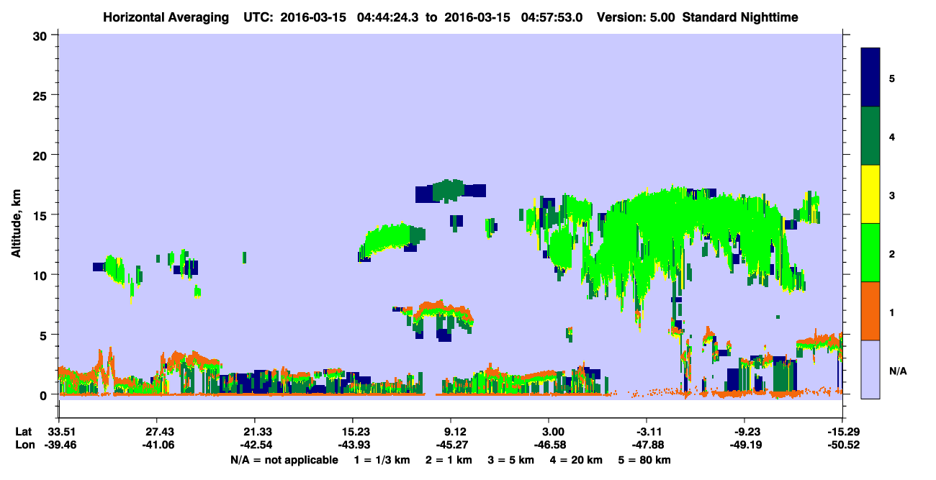
Task: Click legend text '5 = 80 km'
Action: click(645, 460)
